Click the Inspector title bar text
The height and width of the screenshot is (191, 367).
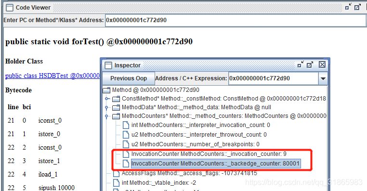point(127,65)
